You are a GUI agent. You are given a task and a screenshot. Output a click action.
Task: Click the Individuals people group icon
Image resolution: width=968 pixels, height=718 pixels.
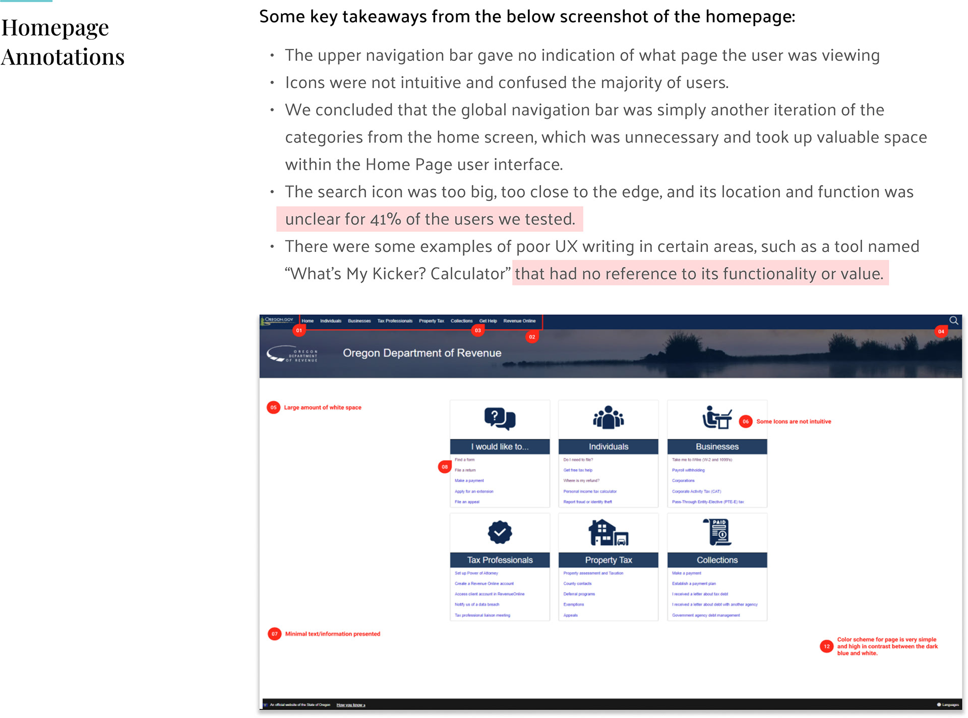tap(608, 418)
